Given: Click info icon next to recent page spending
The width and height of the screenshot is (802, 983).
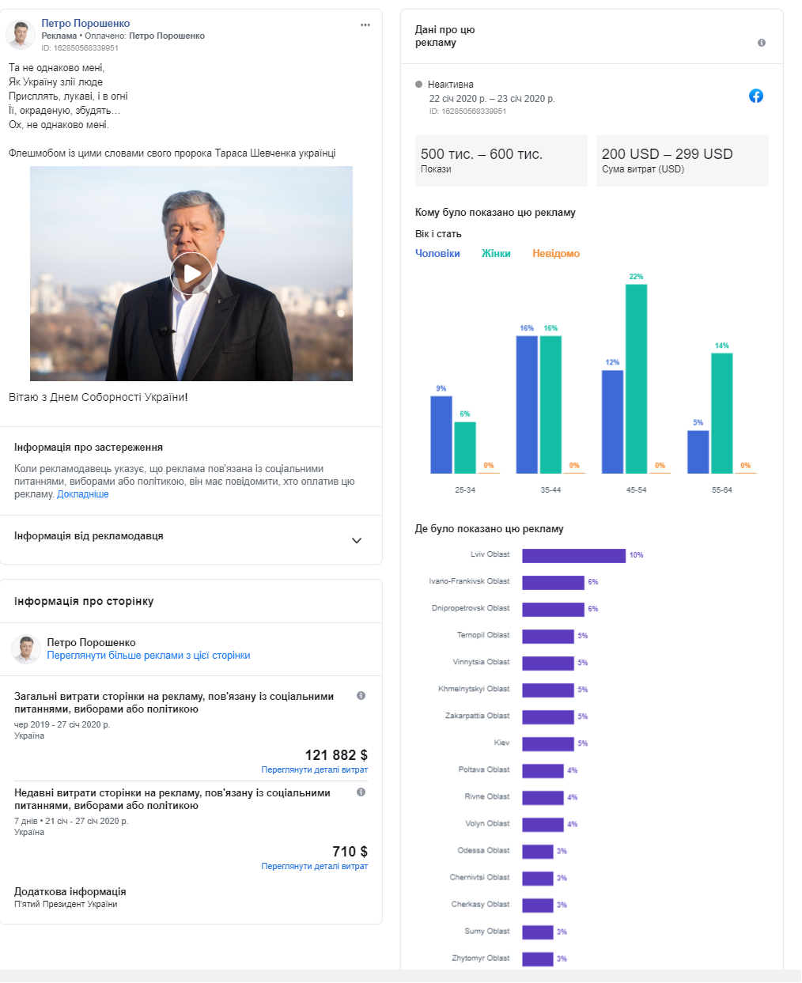Looking at the screenshot, I should tap(361, 792).
